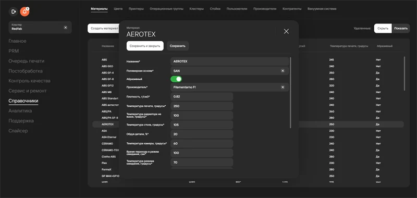Open Постобработка in the sidebar

[26, 71]
